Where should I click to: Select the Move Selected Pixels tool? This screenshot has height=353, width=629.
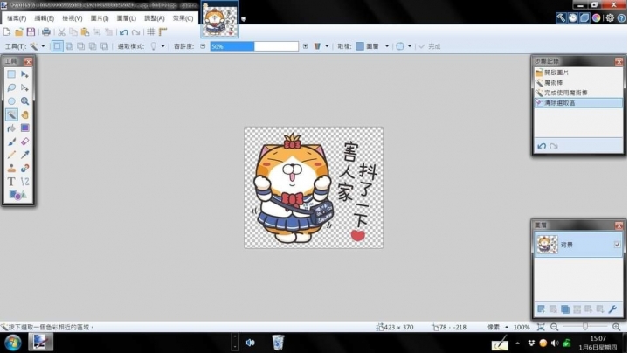[x=24, y=74]
